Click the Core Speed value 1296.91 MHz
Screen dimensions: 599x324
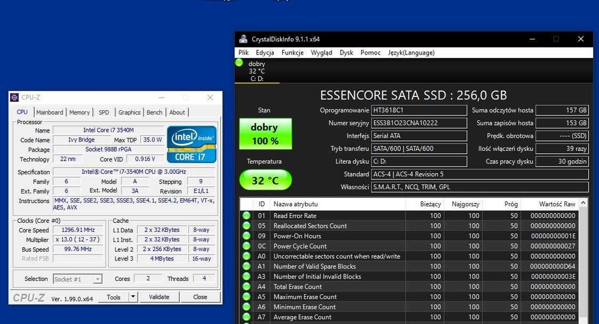pyautogui.click(x=78, y=230)
